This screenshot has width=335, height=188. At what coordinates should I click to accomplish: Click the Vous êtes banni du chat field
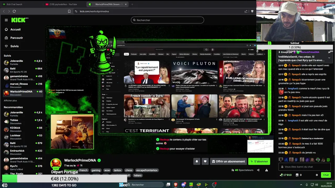[305, 167]
